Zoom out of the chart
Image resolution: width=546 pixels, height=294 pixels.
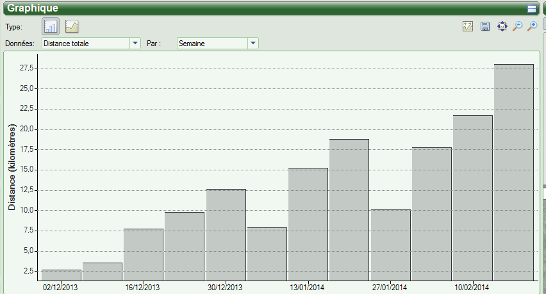pos(518,26)
